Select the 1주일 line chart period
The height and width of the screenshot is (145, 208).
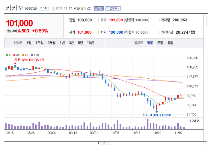coord(39,43)
